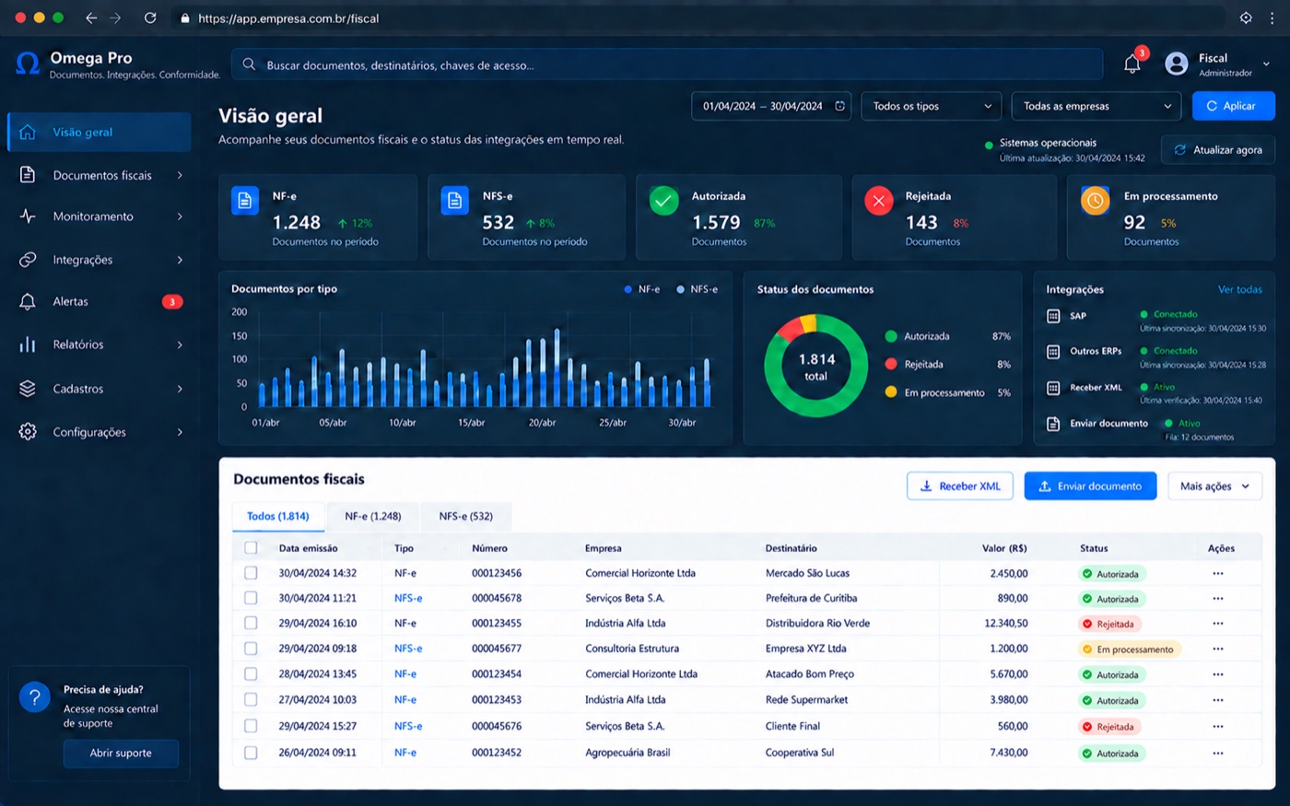Click the NFS-e document card icon
The height and width of the screenshot is (806, 1290).
[x=455, y=200]
